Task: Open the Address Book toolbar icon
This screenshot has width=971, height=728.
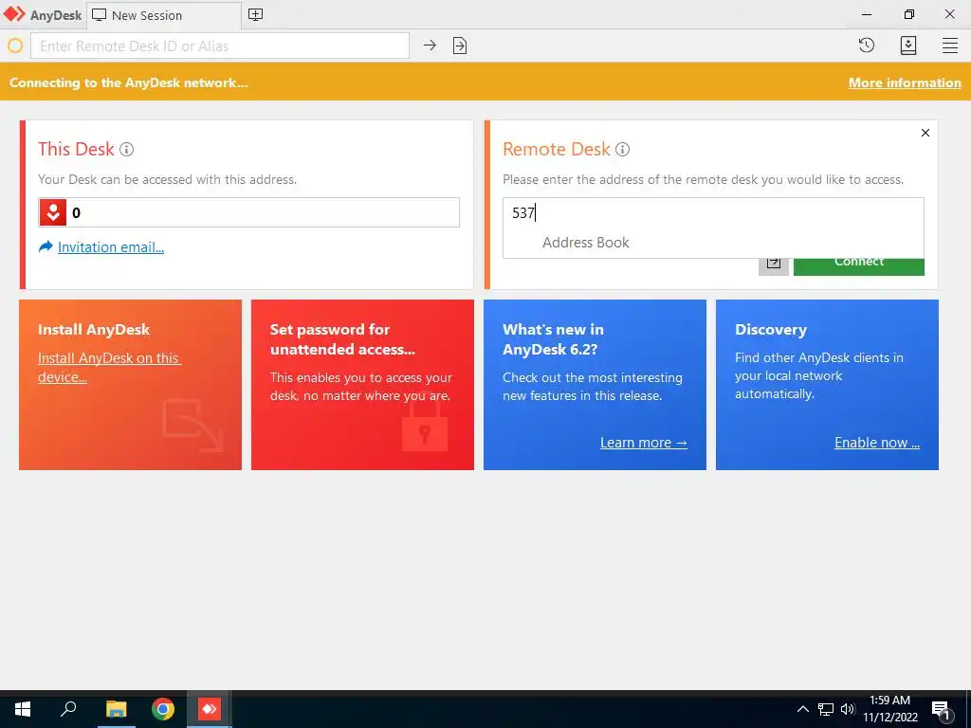Action: point(907,45)
